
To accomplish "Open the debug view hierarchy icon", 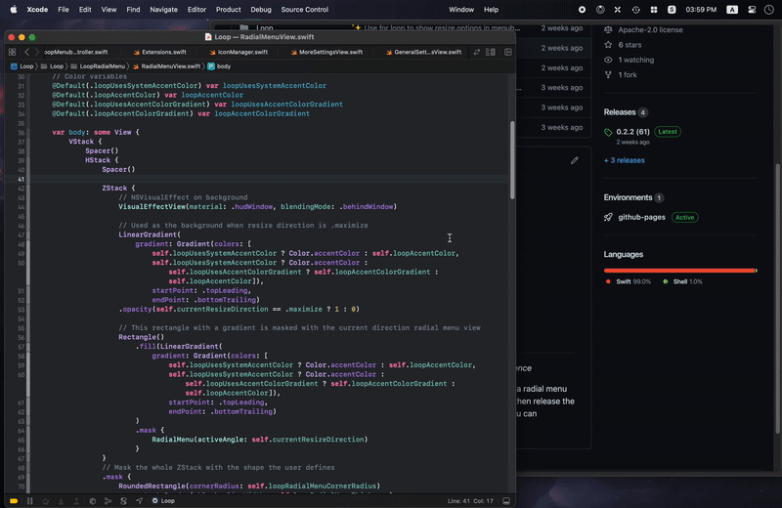I will click(92, 500).
